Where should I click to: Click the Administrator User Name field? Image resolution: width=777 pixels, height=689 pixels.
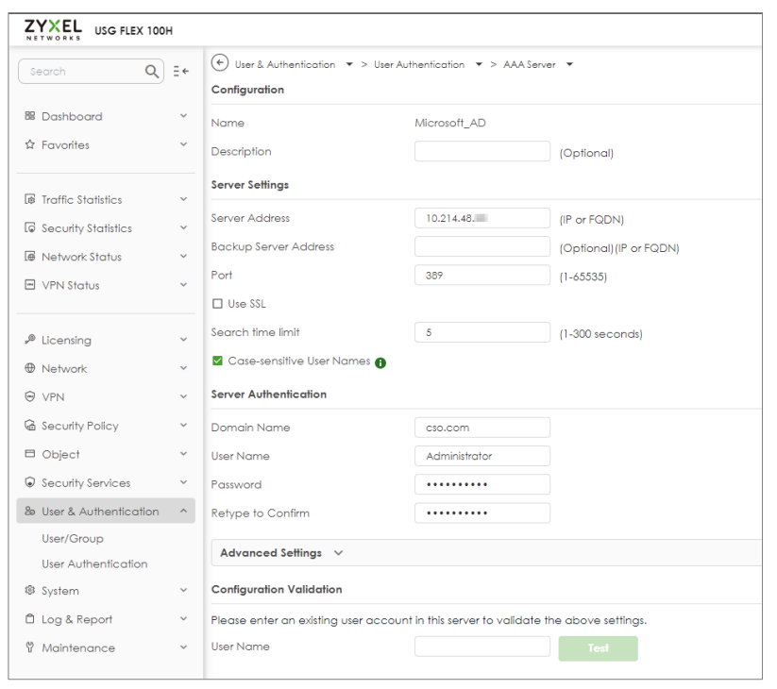482,456
